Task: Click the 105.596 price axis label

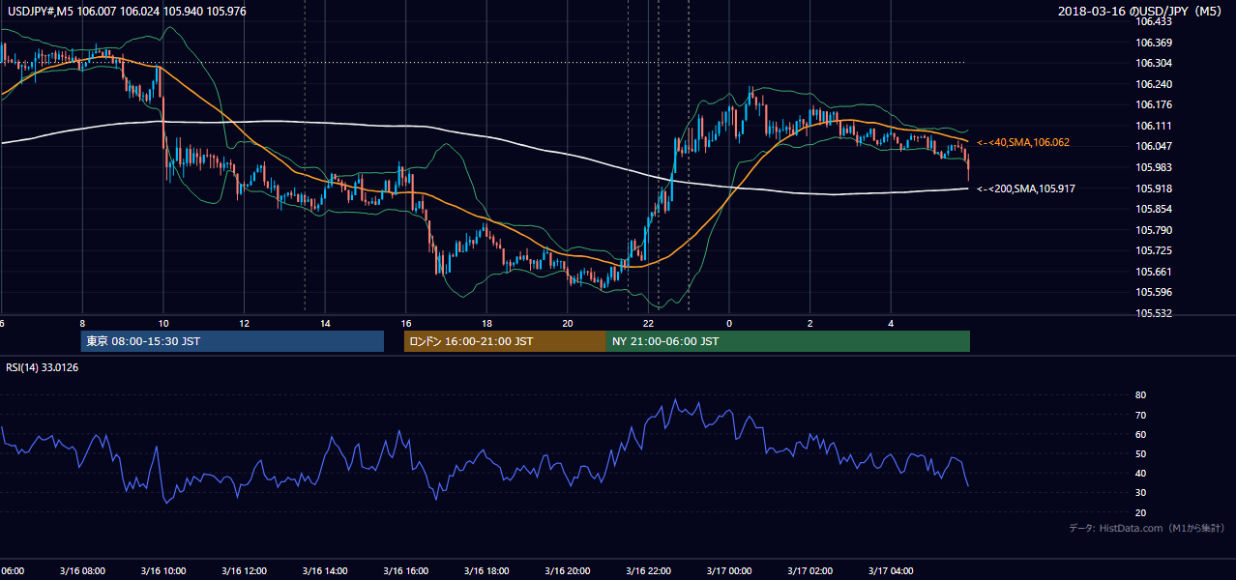Action: tap(1156, 292)
